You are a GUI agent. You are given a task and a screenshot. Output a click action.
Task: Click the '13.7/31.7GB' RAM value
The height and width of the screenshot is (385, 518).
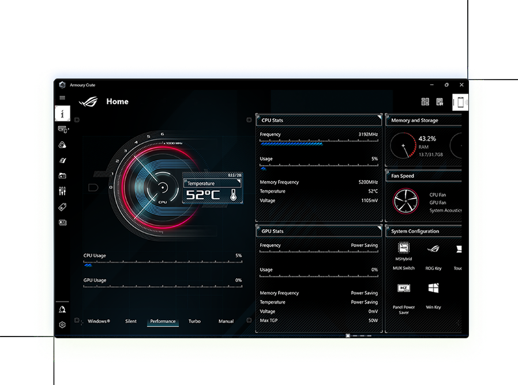pyautogui.click(x=430, y=155)
